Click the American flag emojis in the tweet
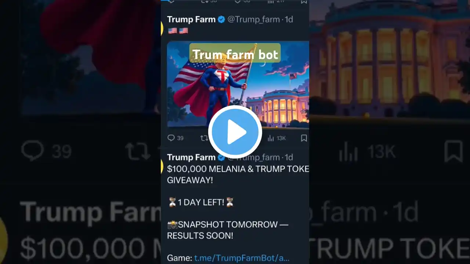Screen dimensions: 470x264 (178, 31)
